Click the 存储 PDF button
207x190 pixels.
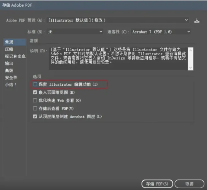(x=157, y=184)
